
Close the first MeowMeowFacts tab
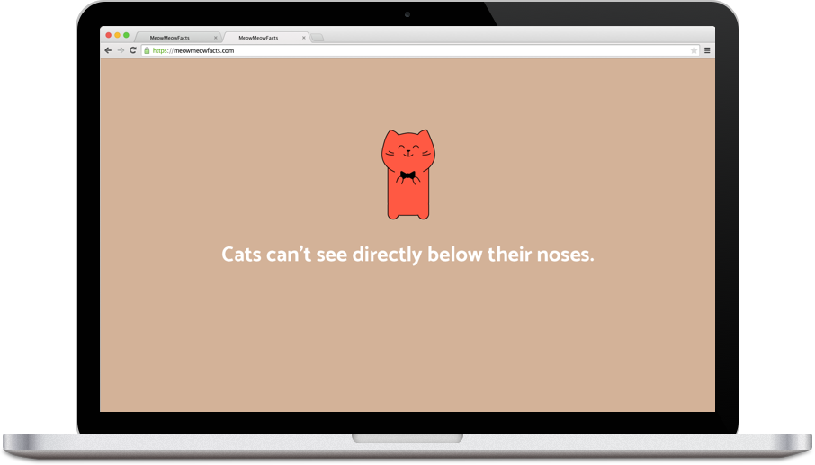tap(216, 38)
